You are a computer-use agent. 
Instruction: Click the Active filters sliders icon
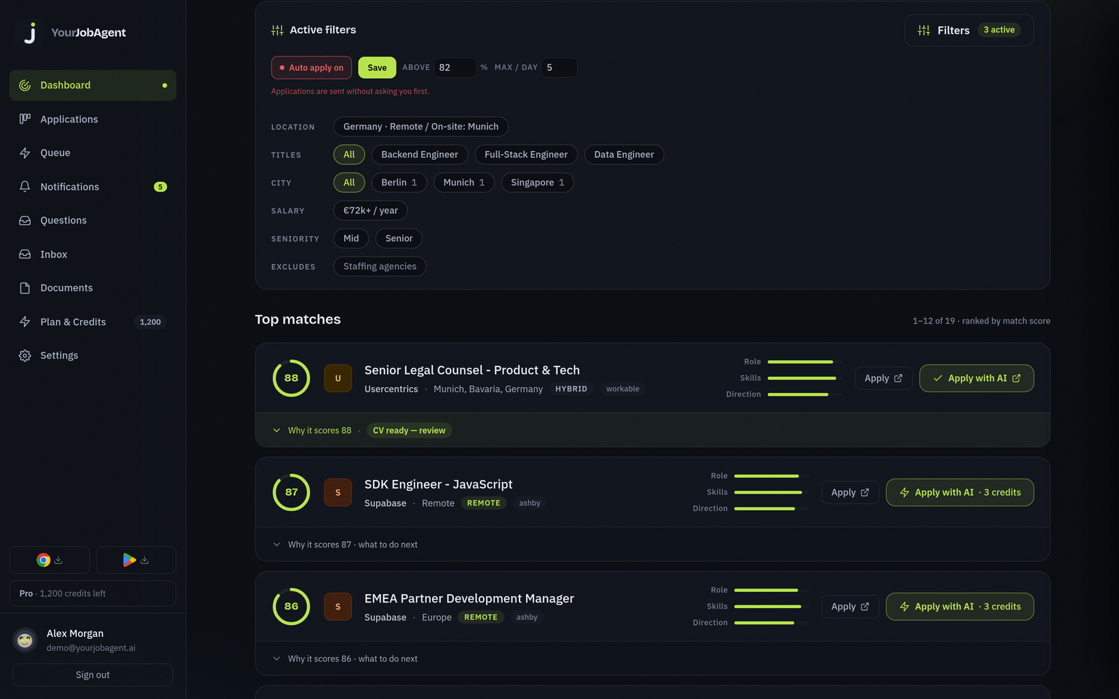(278, 30)
